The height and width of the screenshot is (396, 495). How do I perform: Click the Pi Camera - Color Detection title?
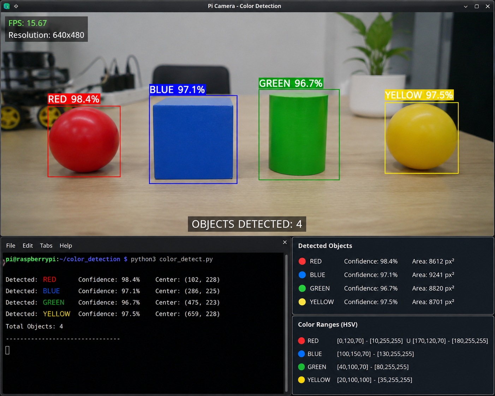pyautogui.click(x=244, y=6)
